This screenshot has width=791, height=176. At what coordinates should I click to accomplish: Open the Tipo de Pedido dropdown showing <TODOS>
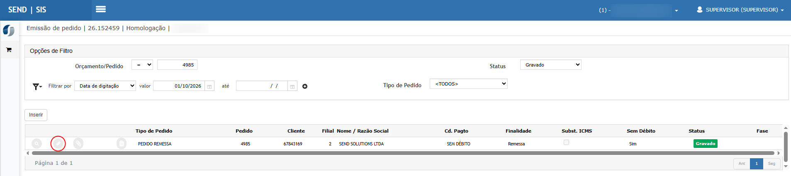(469, 84)
